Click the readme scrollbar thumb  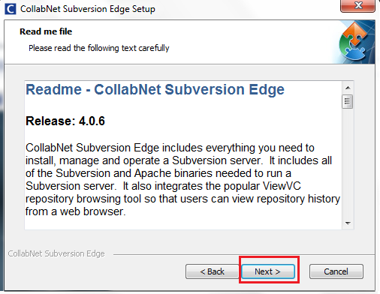[347, 101]
